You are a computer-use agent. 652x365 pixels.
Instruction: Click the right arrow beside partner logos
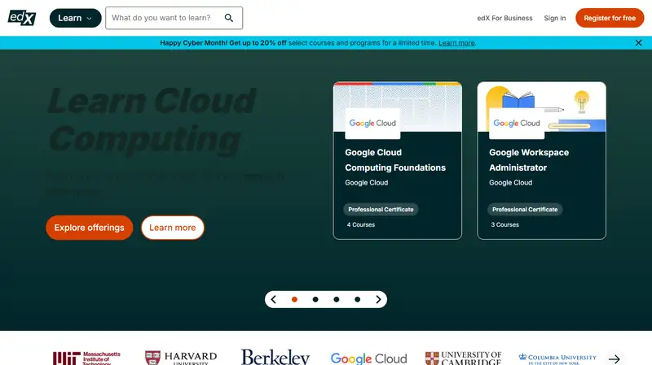[615, 358]
